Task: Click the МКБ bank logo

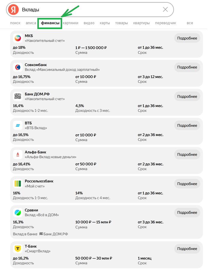Action: click(x=18, y=38)
